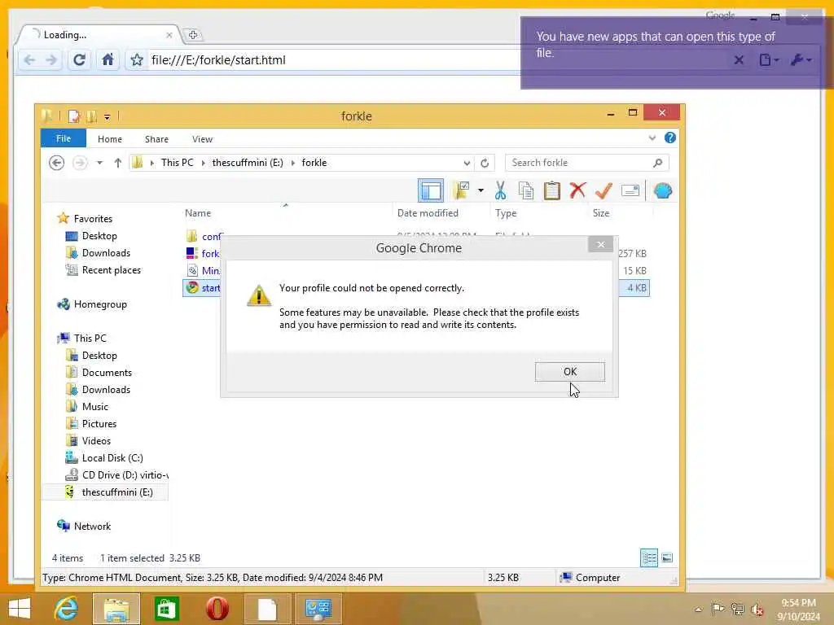Open Opera from the taskbar
Image resolution: width=834 pixels, height=625 pixels.
(x=217, y=609)
